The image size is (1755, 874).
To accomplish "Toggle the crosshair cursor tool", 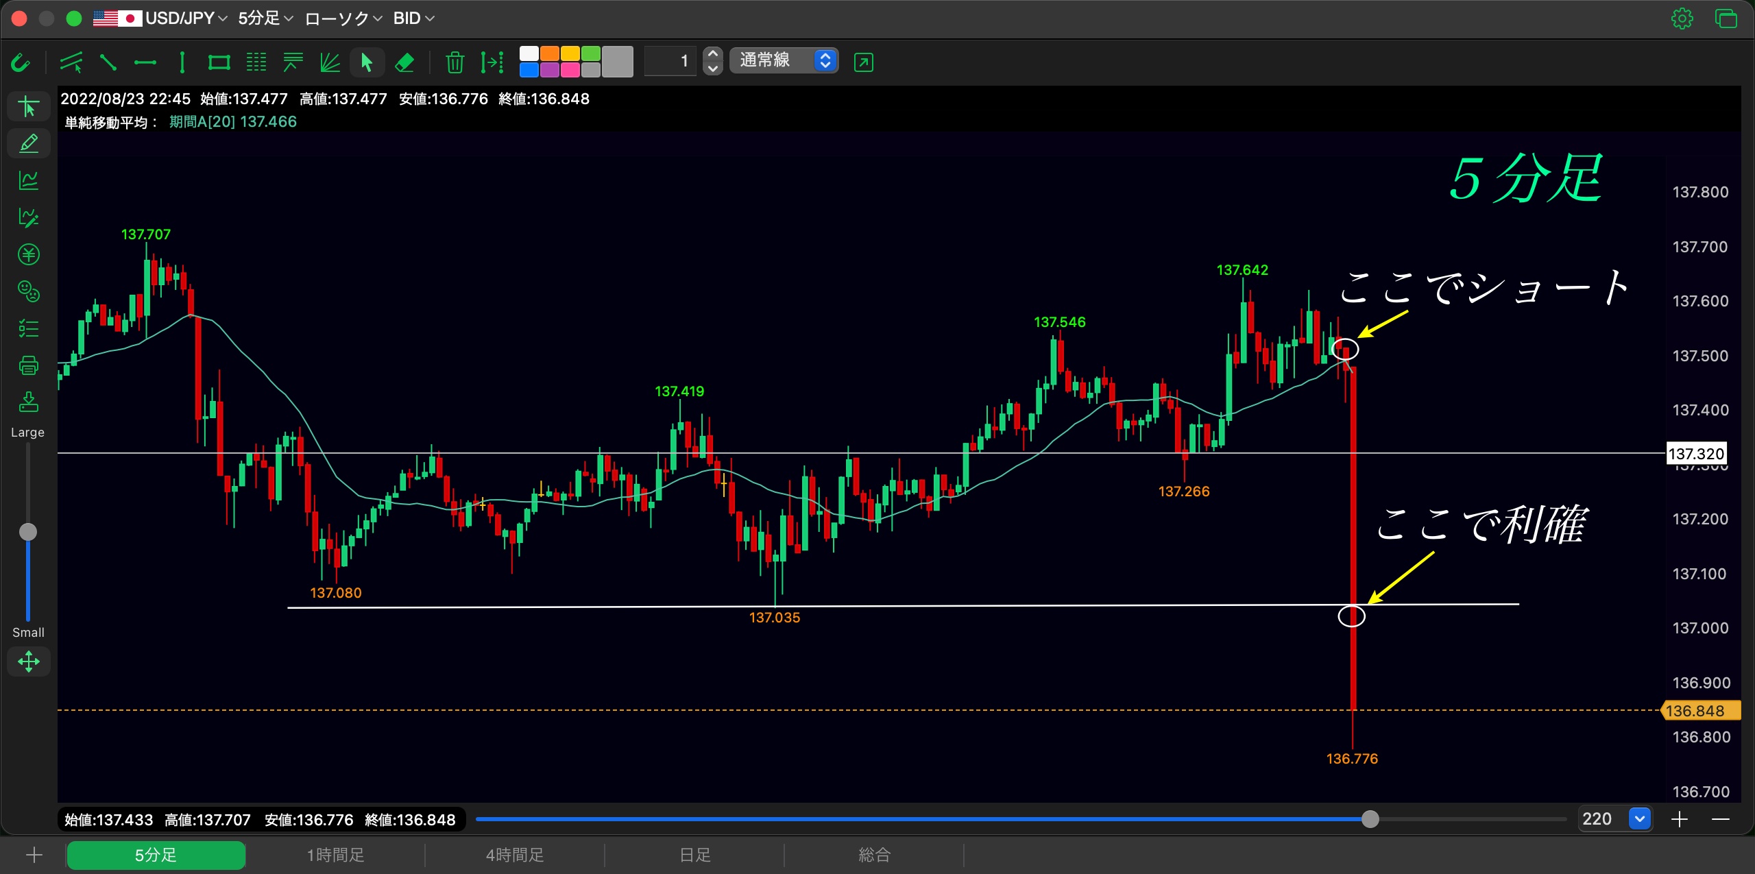I will tap(28, 107).
